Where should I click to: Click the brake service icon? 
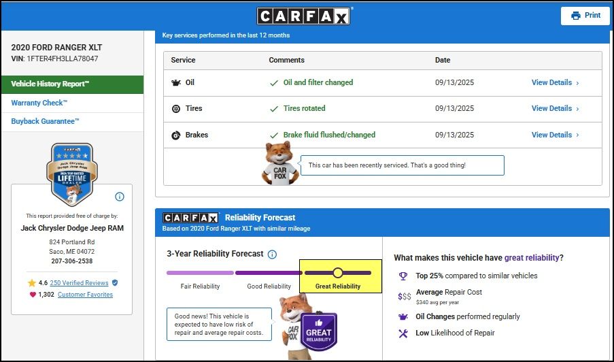(176, 135)
